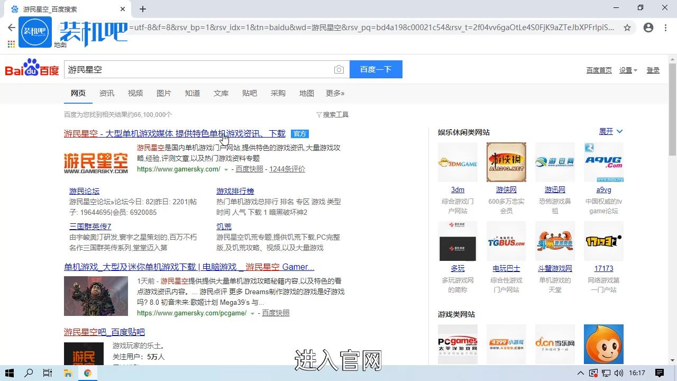Image resolution: width=677 pixels, height=381 pixels.
Task: Click the 3DMGAME site thumbnail
Action: click(x=458, y=162)
